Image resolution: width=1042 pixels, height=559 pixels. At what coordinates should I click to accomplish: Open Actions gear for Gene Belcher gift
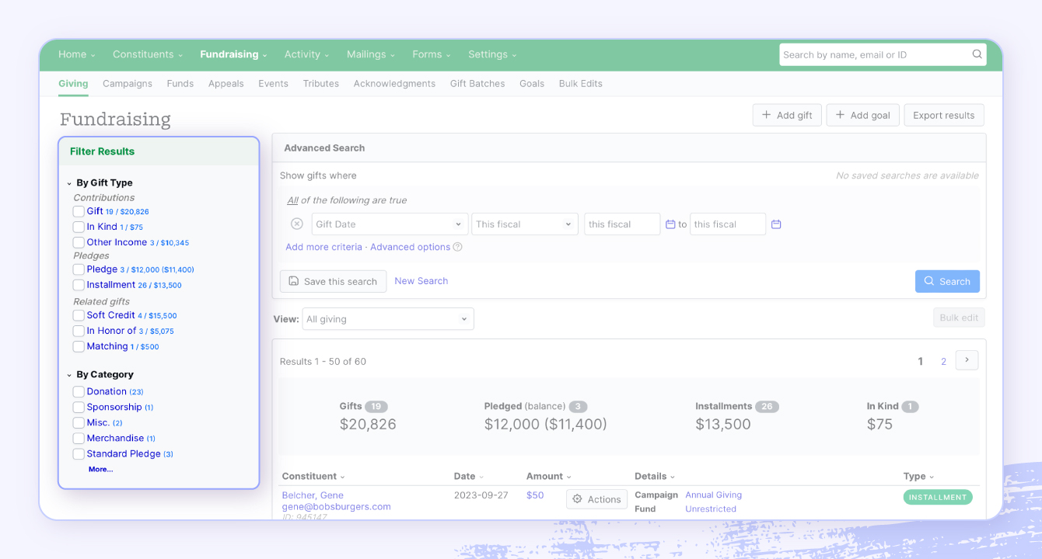596,499
